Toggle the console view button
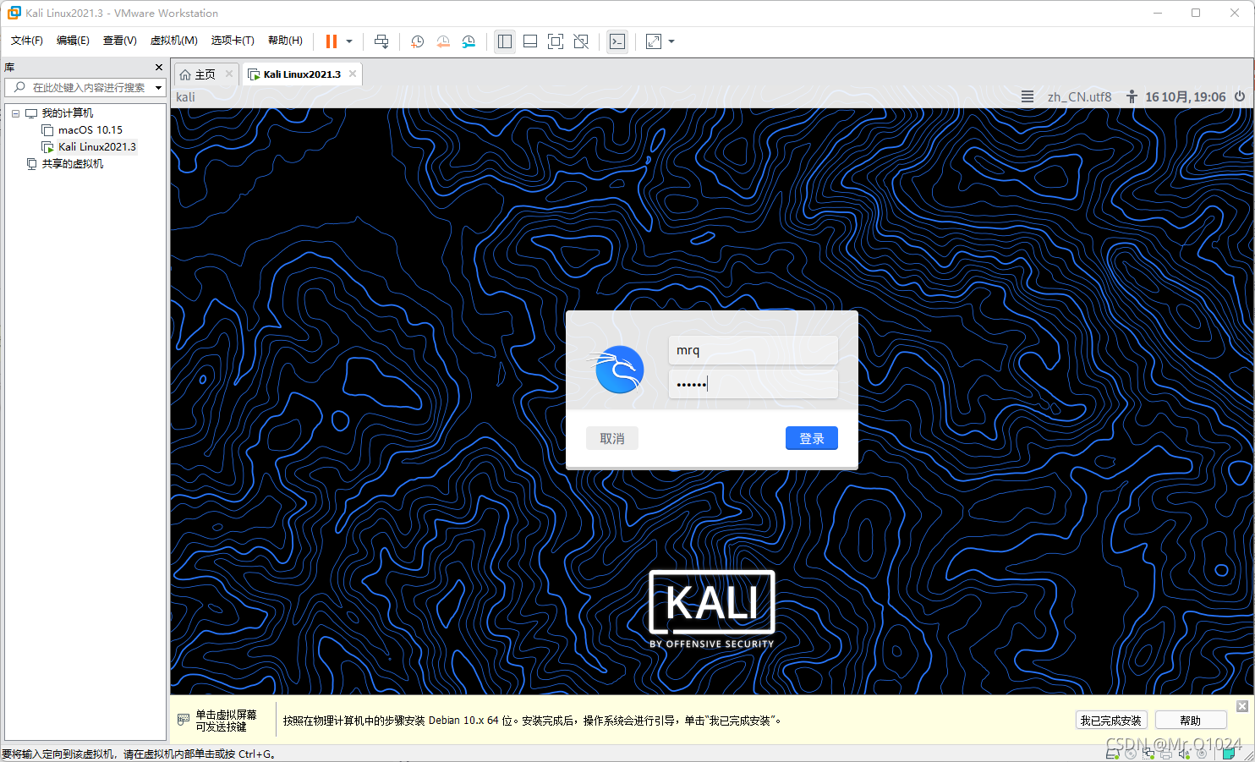This screenshot has height=762, width=1255. 617,41
